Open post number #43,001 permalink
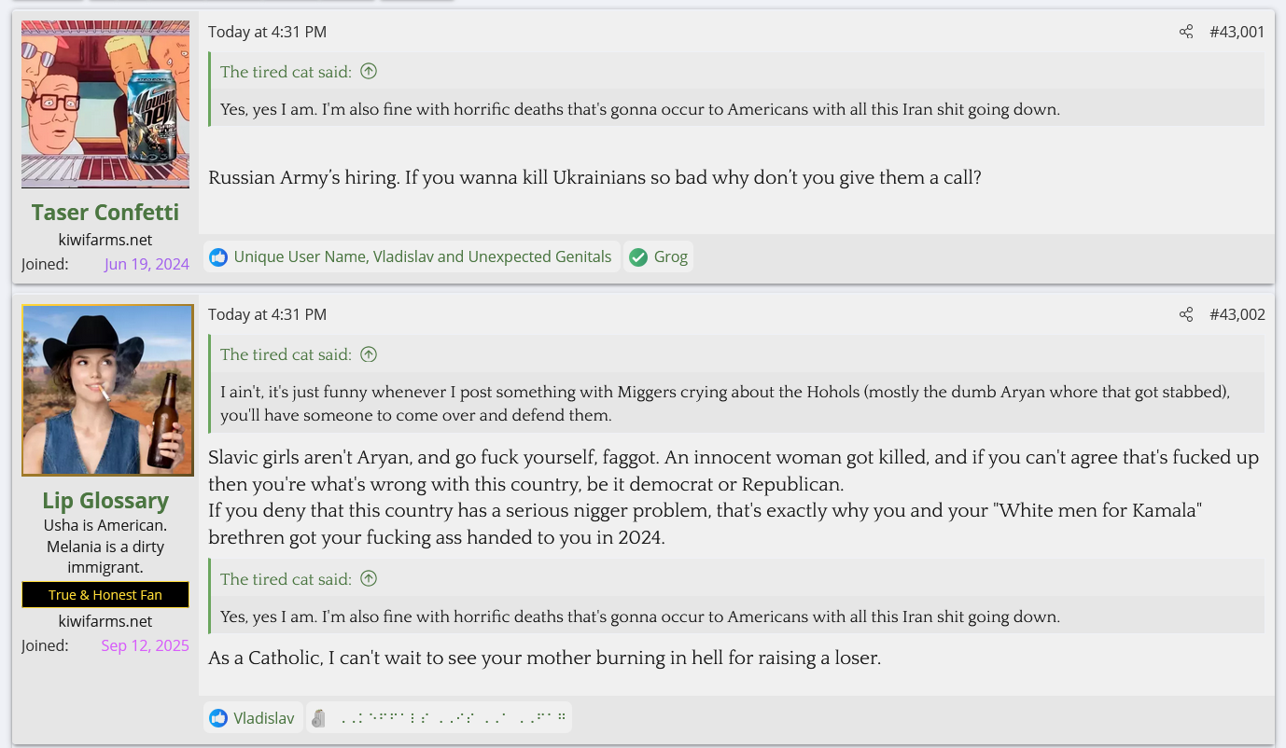 tap(1237, 32)
